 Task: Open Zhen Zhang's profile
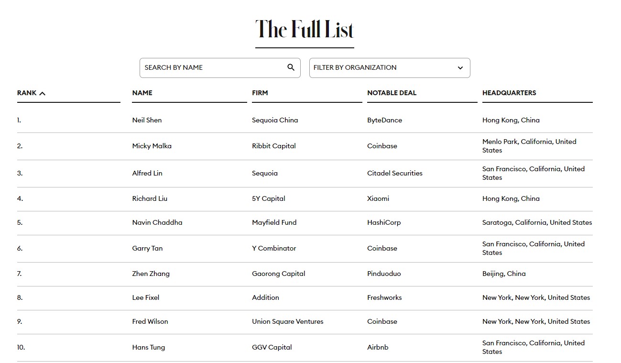coord(151,274)
